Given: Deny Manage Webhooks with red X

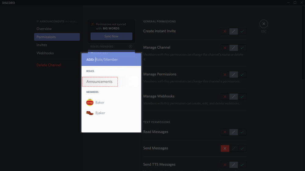Looking at the screenshot, I should (225, 97).
